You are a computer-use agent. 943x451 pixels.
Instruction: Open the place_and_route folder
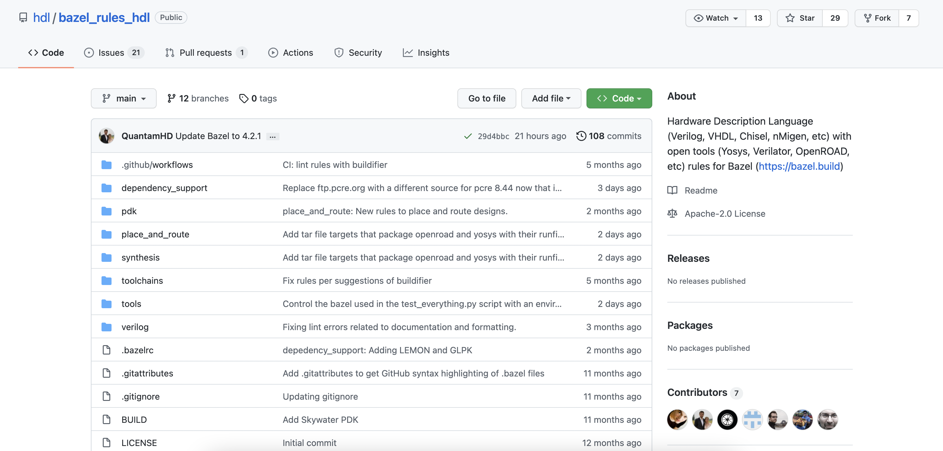[155, 234]
